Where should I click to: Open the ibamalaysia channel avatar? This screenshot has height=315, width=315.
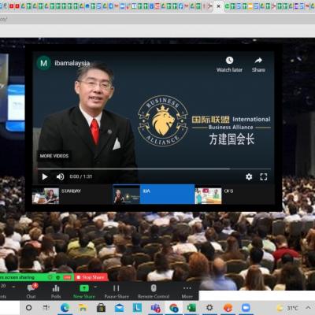tap(43, 63)
